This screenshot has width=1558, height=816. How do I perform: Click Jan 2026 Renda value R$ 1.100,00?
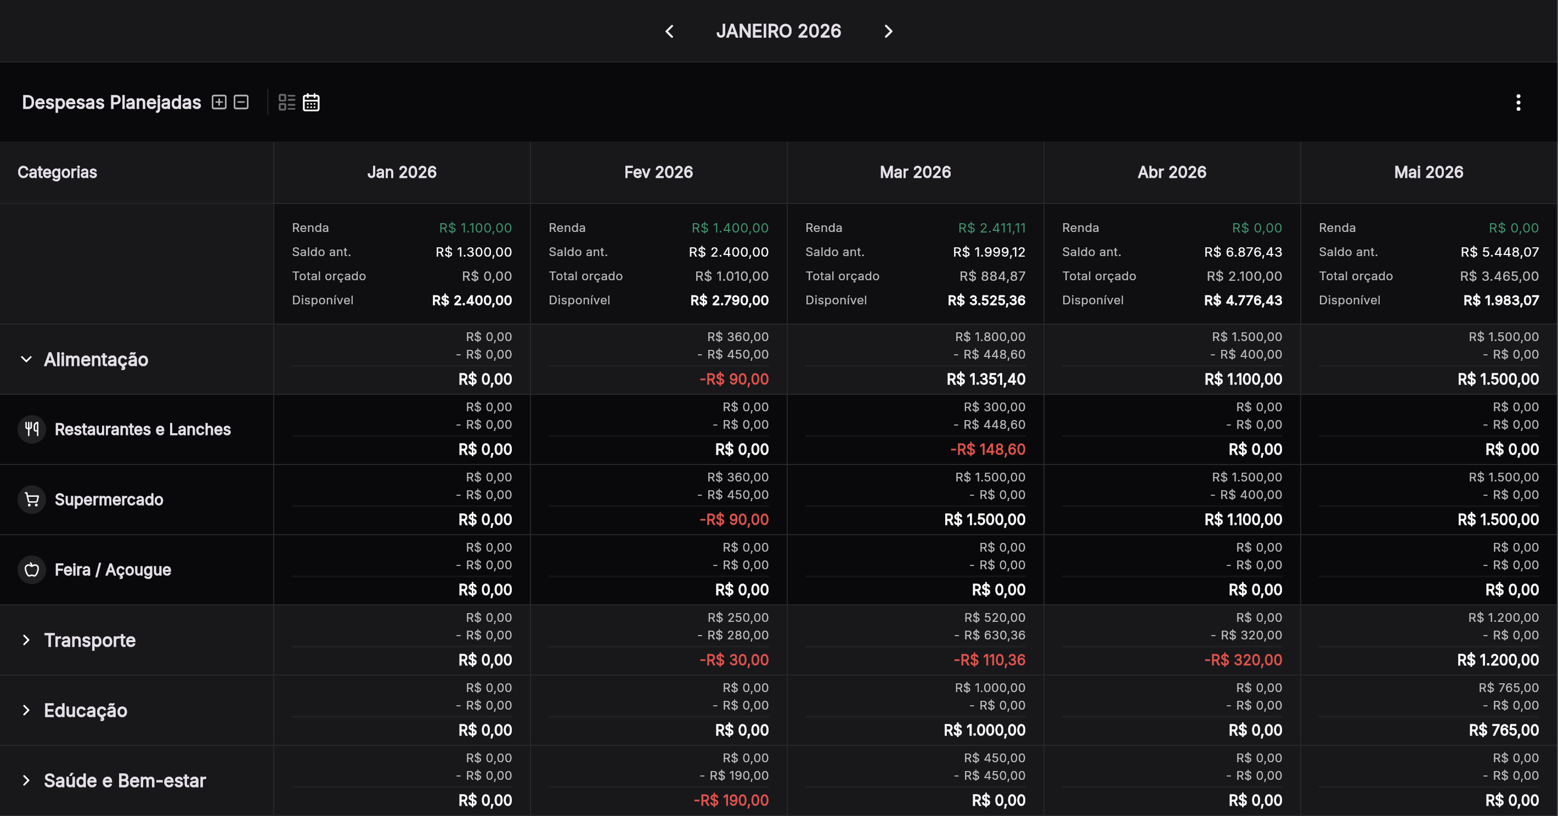tap(476, 228)
